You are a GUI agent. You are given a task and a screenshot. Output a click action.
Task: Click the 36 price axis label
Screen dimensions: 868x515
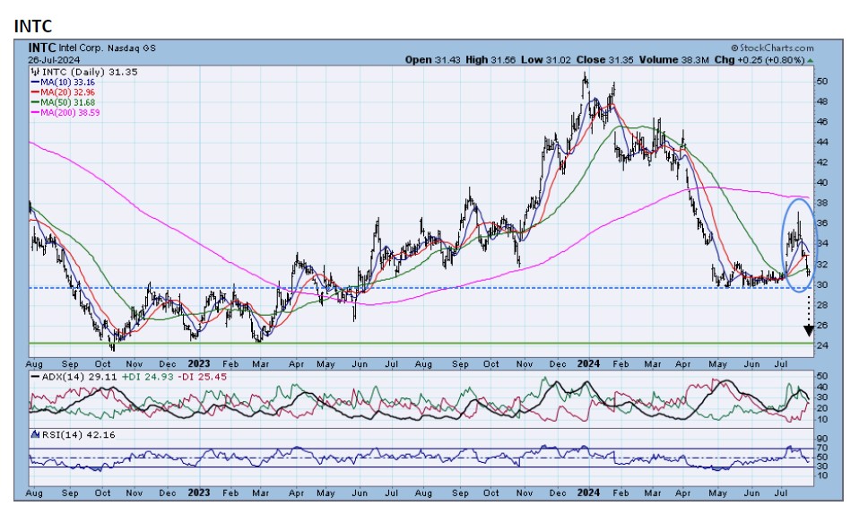pos(822,223)
